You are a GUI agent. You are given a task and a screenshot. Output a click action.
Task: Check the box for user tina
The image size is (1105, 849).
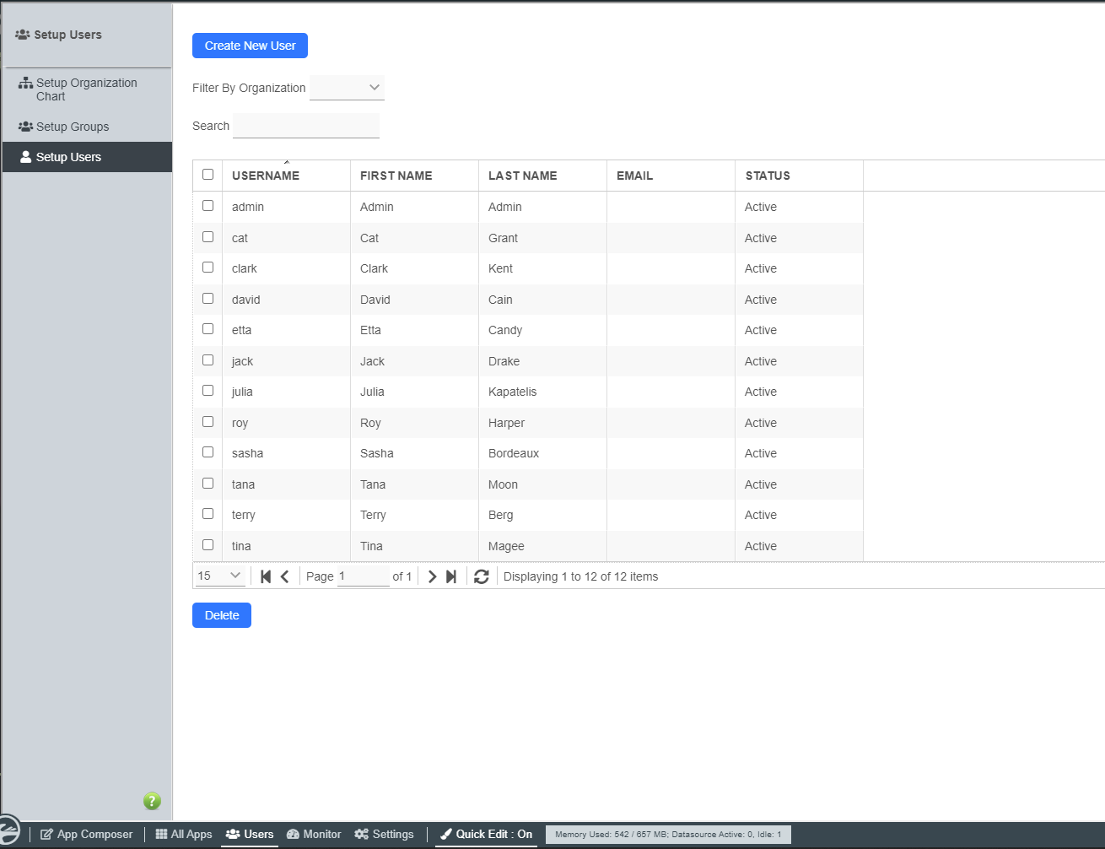coord(208,545)
